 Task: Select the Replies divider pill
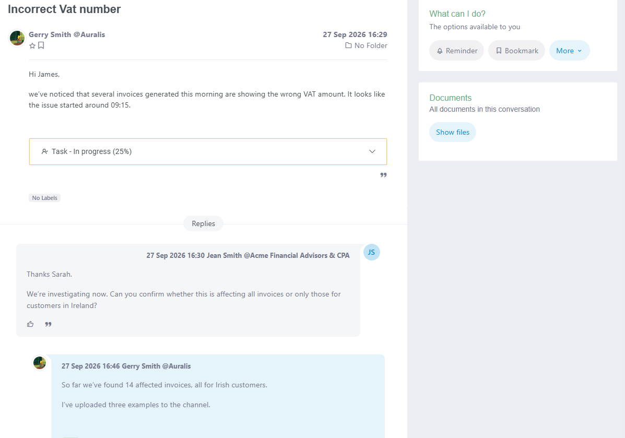203,223
